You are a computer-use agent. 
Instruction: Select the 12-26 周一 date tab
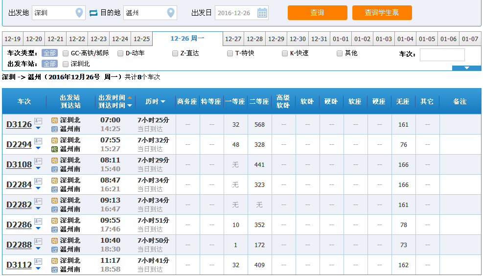(187, 39)
